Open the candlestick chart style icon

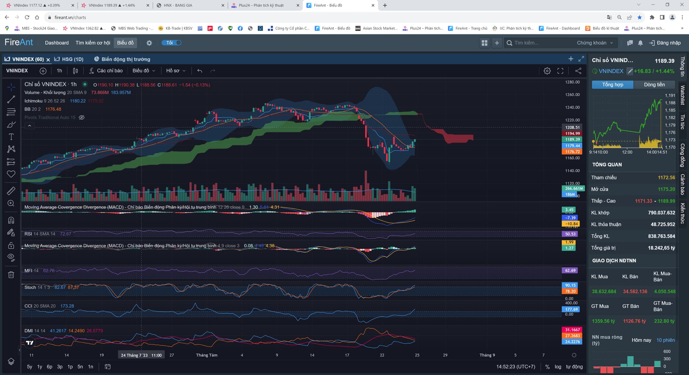[75, 71]
